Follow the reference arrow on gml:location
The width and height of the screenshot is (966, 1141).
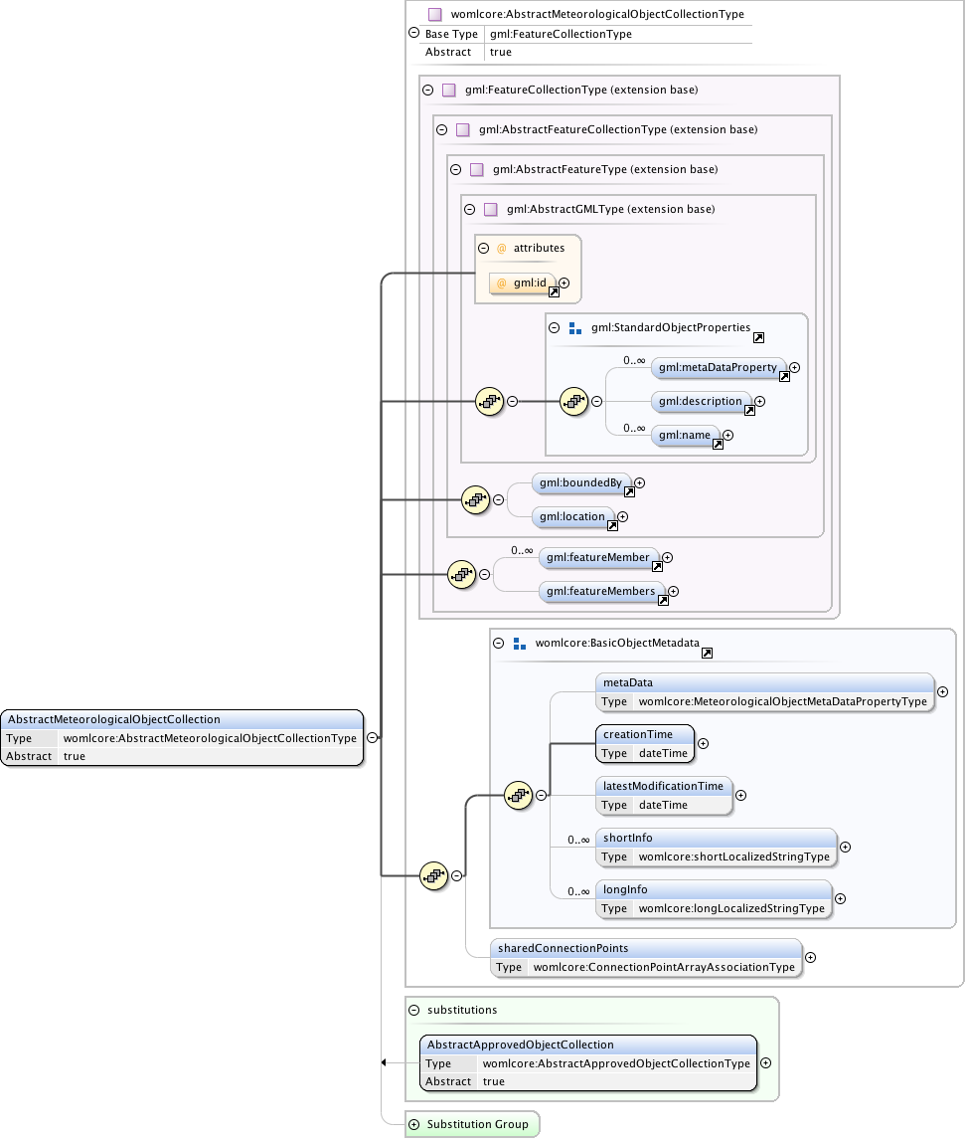[x=612, y=525]
